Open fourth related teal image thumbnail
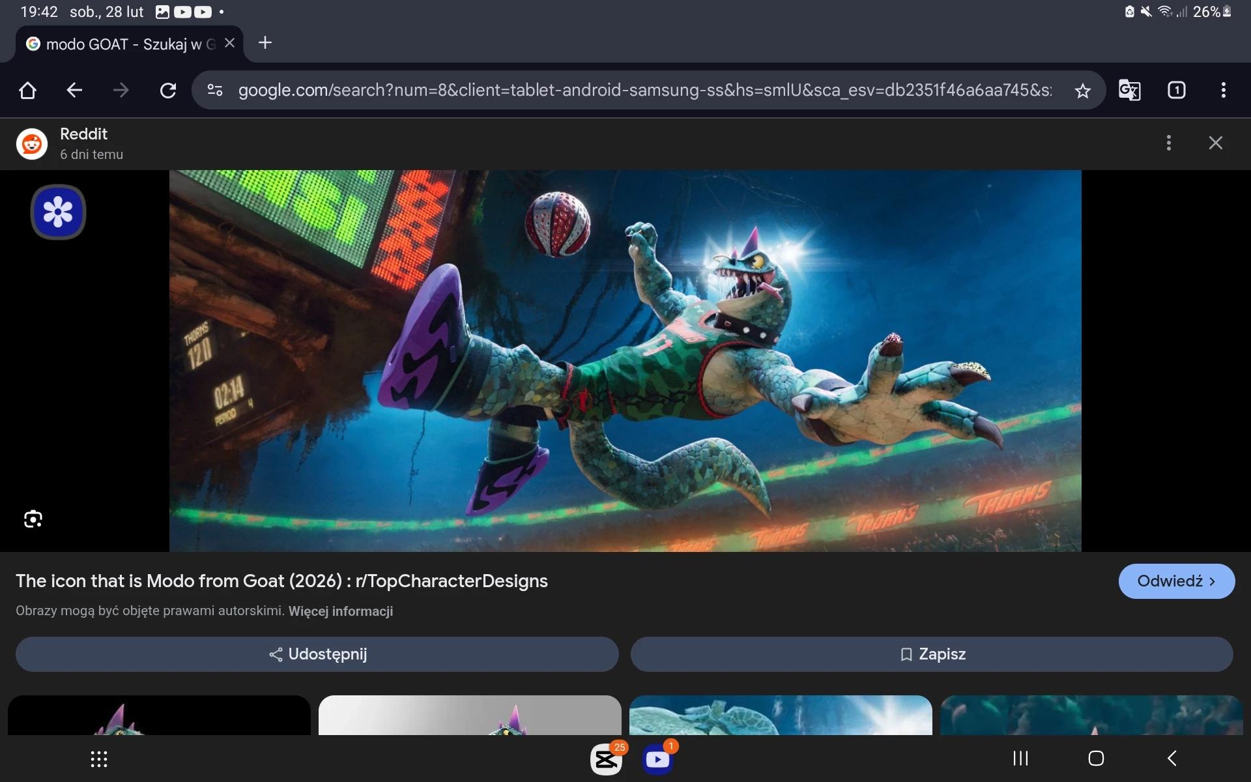1251x782 pixels. click(1091, 715)
